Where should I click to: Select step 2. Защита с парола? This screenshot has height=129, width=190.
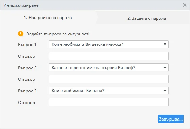(x=147, y=18)
